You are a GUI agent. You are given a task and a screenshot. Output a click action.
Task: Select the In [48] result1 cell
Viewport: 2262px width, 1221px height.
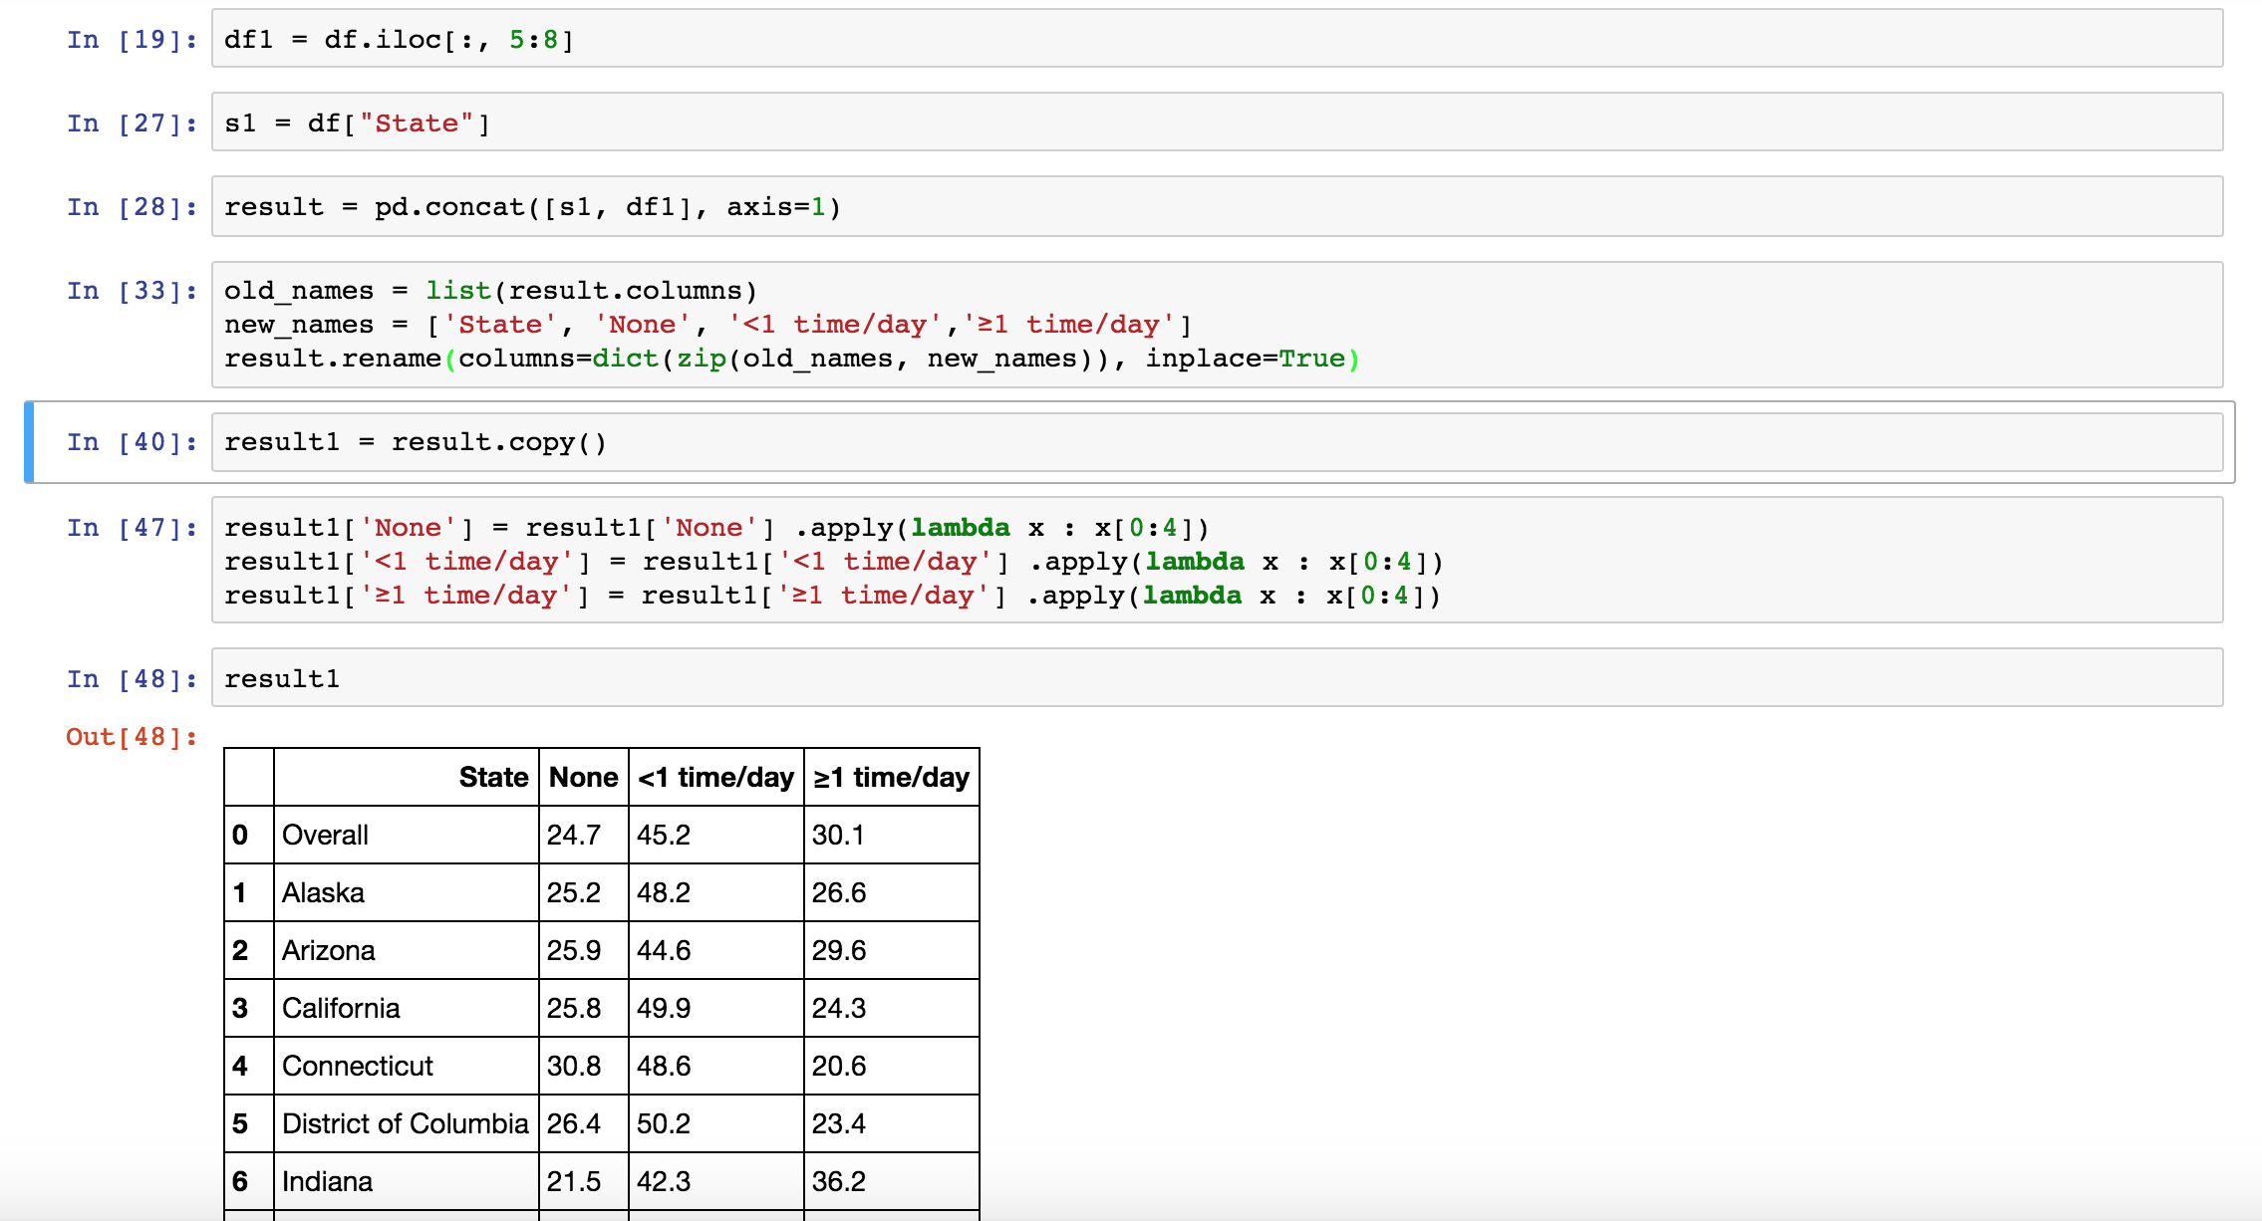point(1216,679)
